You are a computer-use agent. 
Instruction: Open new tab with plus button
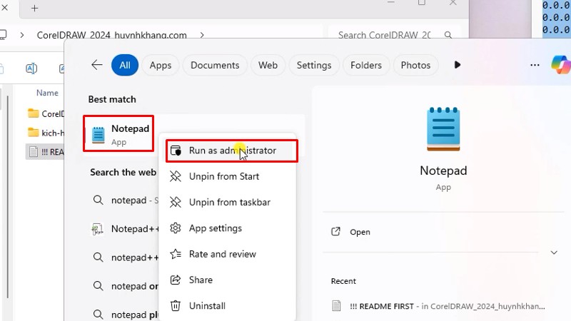tap(34, 9)
